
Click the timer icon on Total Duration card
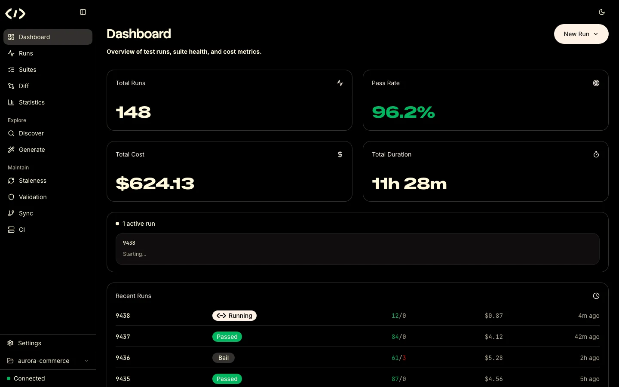[x=596, y=154]
